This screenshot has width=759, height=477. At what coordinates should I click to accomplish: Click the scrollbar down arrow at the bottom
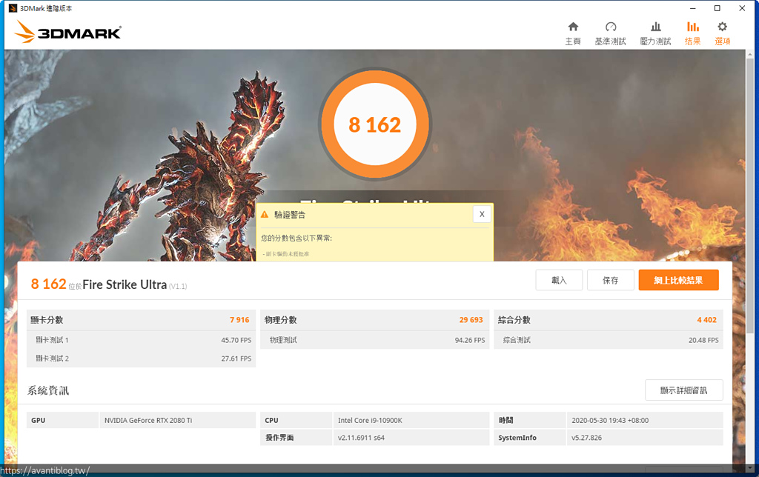point(750,468)
